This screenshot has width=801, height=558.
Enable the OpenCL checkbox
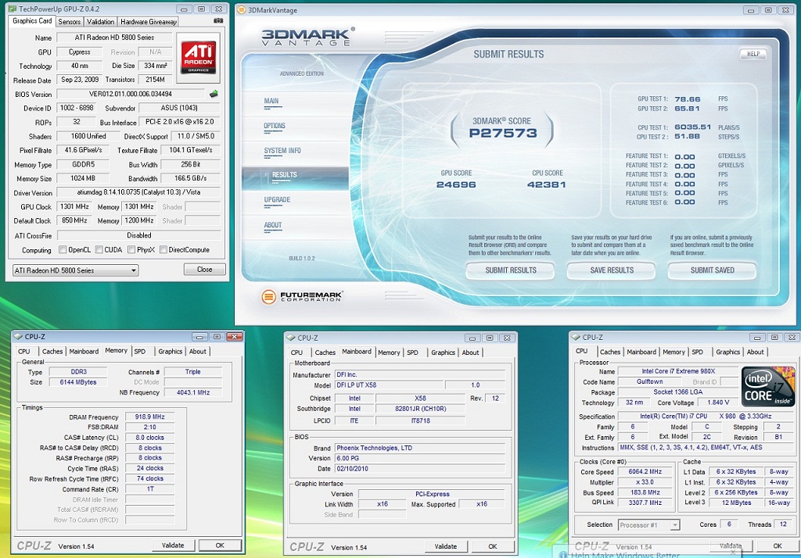pos(63,249)
